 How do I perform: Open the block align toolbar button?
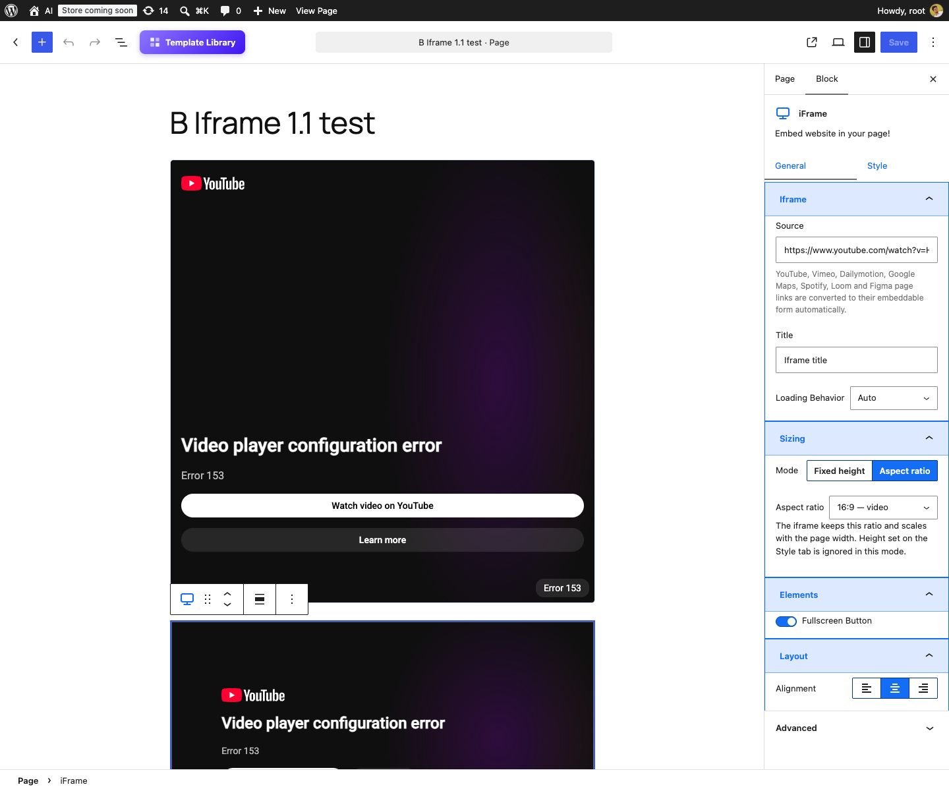click(260, 599)
